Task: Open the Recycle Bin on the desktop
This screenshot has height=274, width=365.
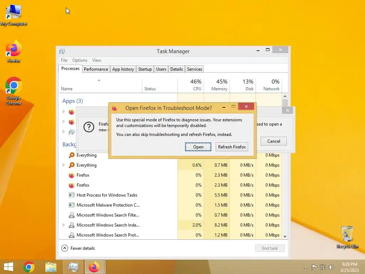Action: pos(347,237)
